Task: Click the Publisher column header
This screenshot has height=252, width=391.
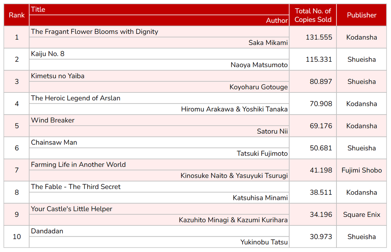Action: pyautogui.click(x=362, y=15)
